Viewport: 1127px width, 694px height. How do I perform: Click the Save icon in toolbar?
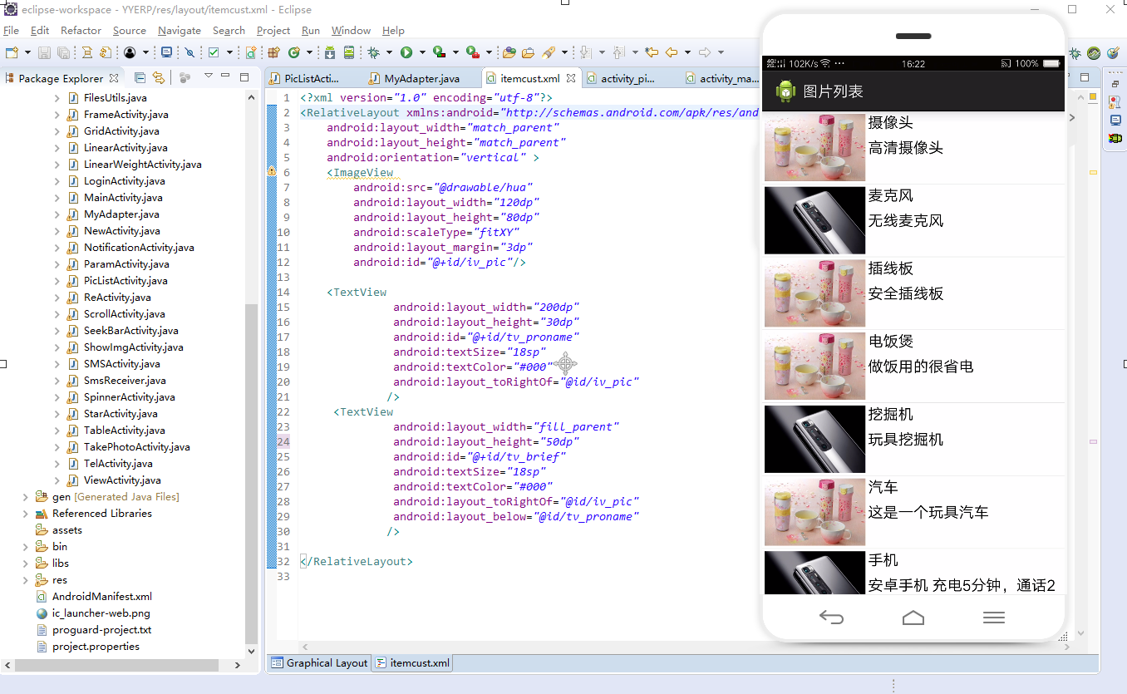point(43,52)
